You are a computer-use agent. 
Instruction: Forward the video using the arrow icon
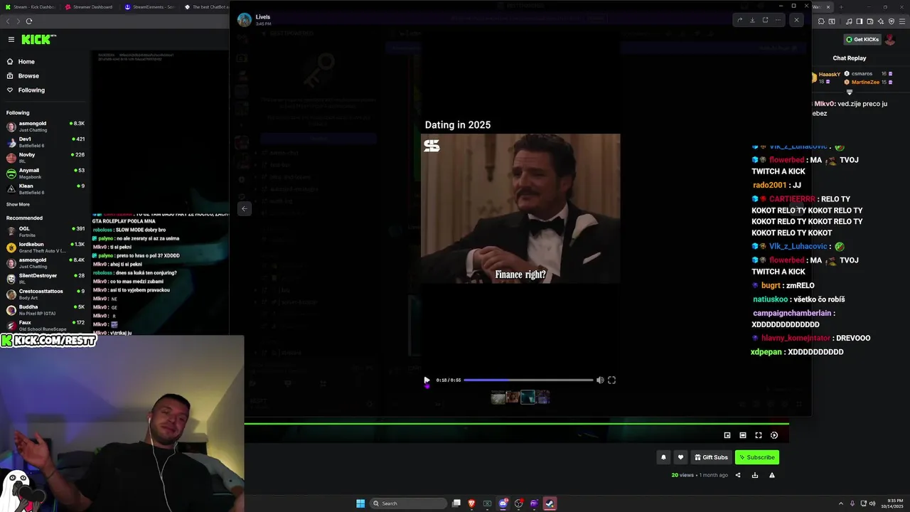[x=739, y=20]
